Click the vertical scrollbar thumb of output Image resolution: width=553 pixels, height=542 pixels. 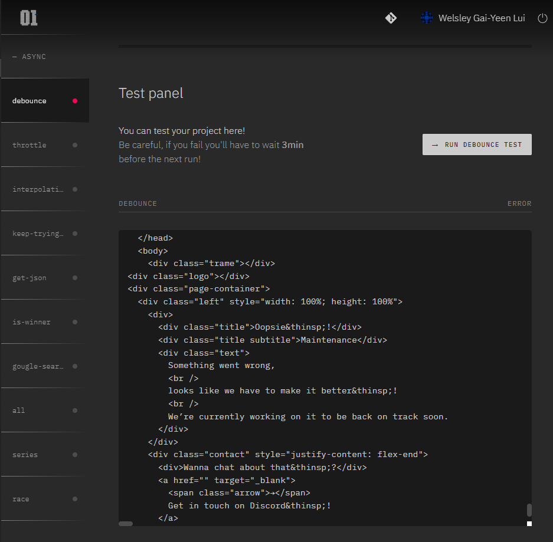click(529, 510)
